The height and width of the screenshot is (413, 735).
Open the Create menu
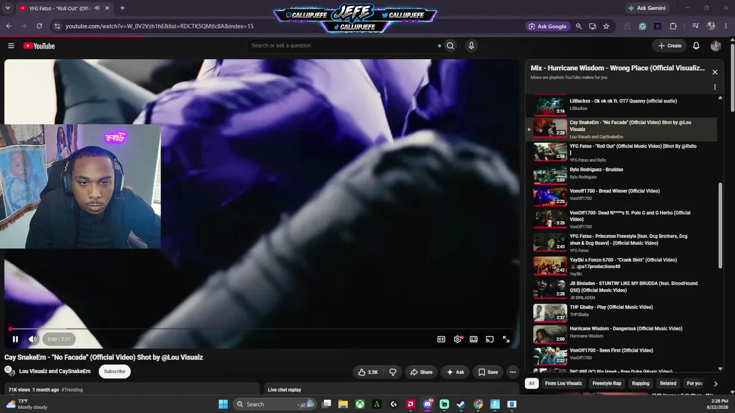670,46
